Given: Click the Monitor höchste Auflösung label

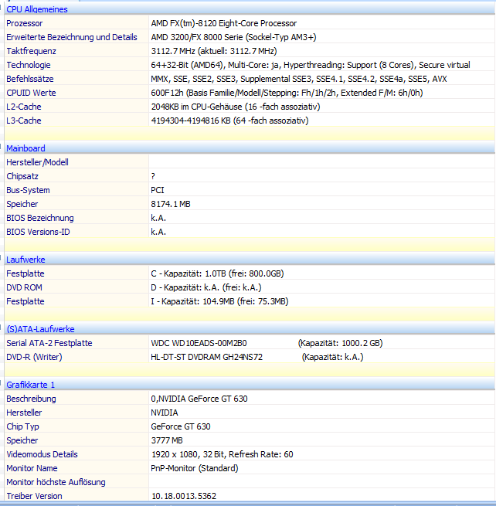Looking at the screenshot, I should pos(56,482).
